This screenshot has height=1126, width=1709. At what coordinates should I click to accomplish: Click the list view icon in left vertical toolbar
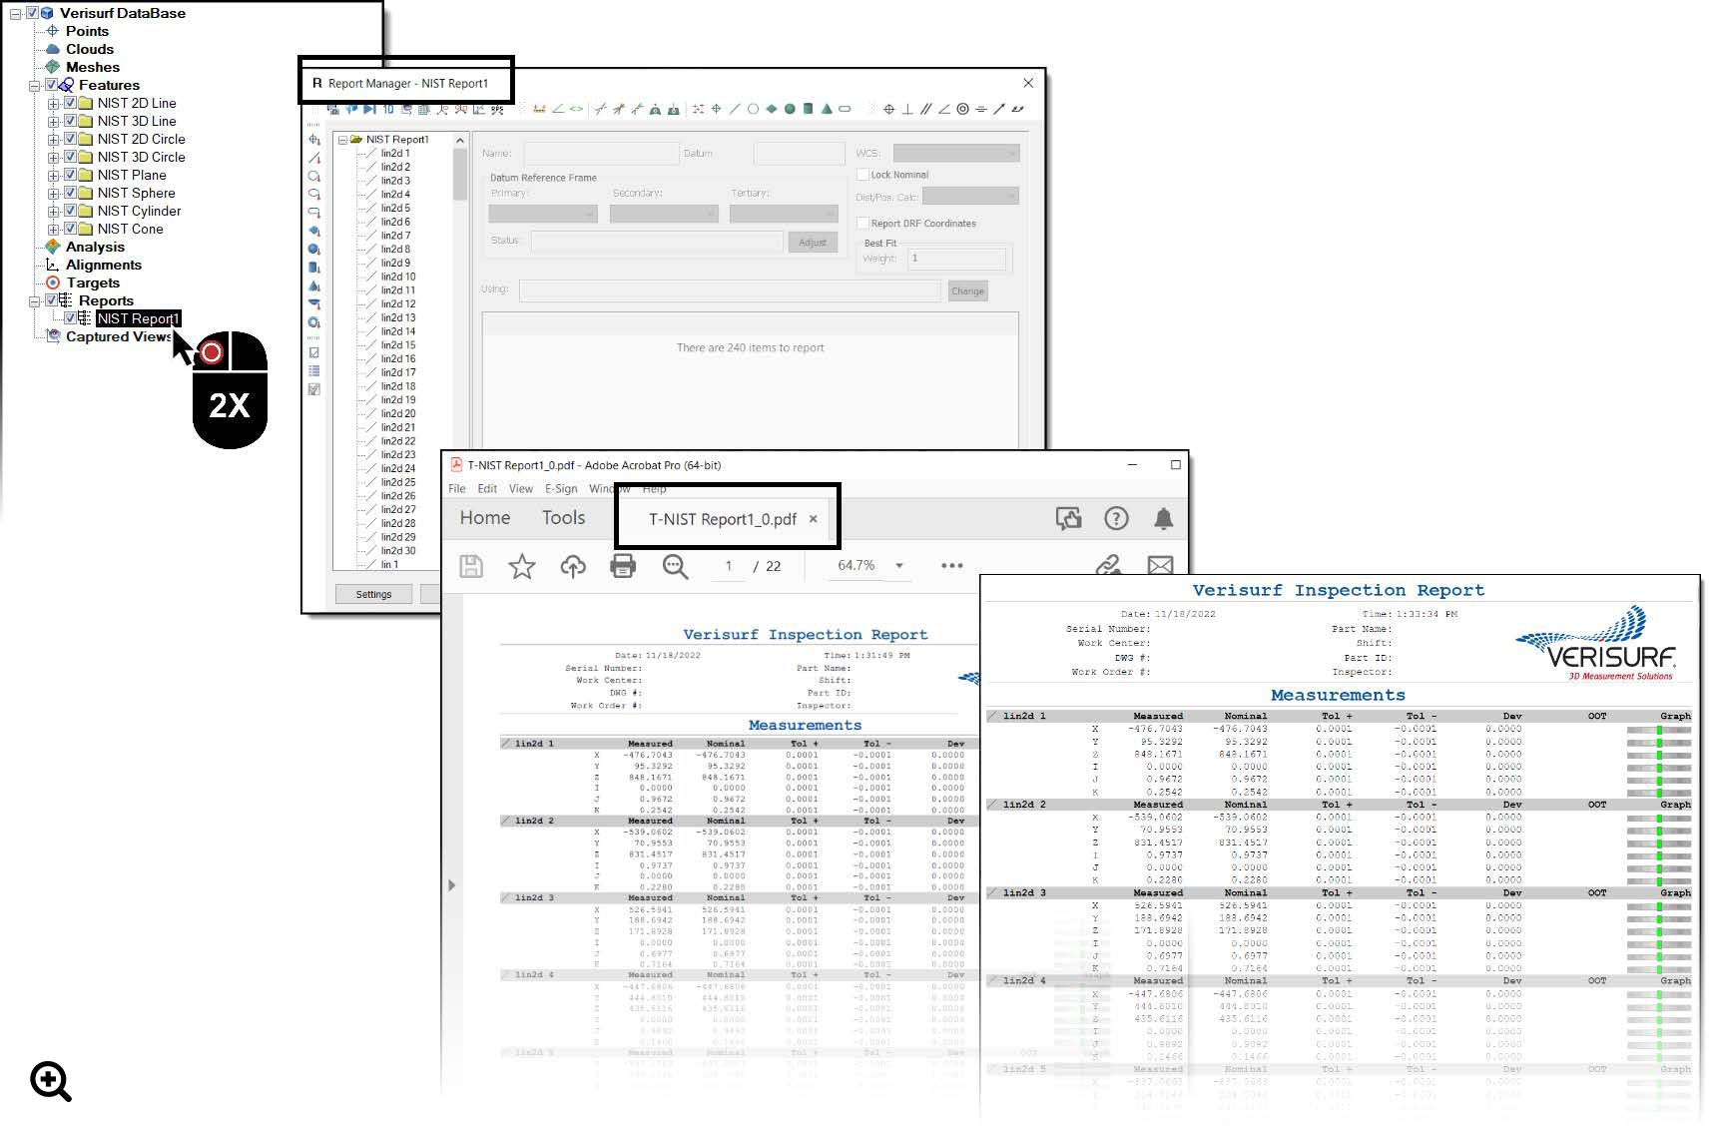(313, 370)
